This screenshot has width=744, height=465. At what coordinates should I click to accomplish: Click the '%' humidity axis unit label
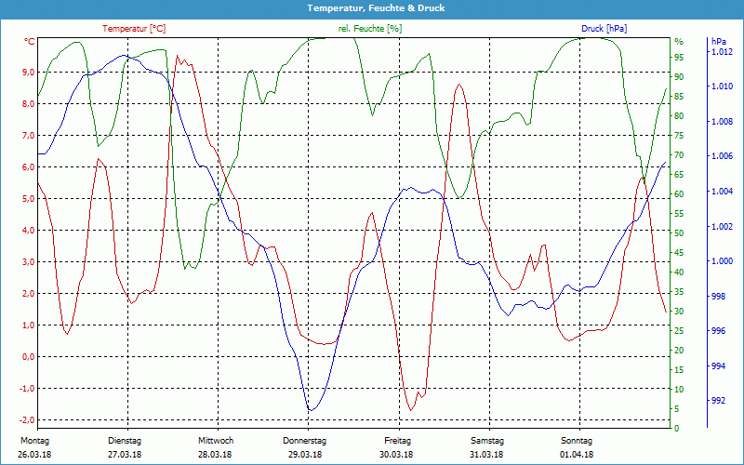click(679, 42)
